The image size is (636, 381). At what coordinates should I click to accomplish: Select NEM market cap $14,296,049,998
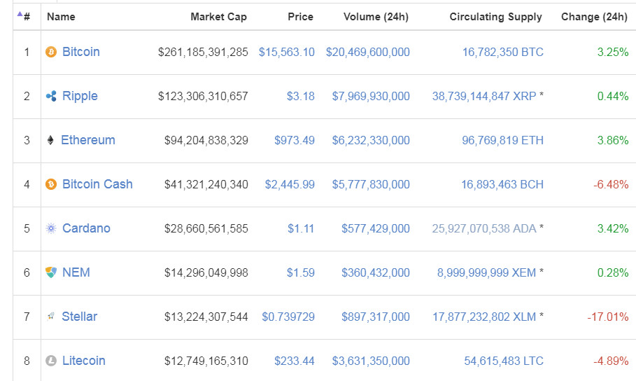[206, 272]
